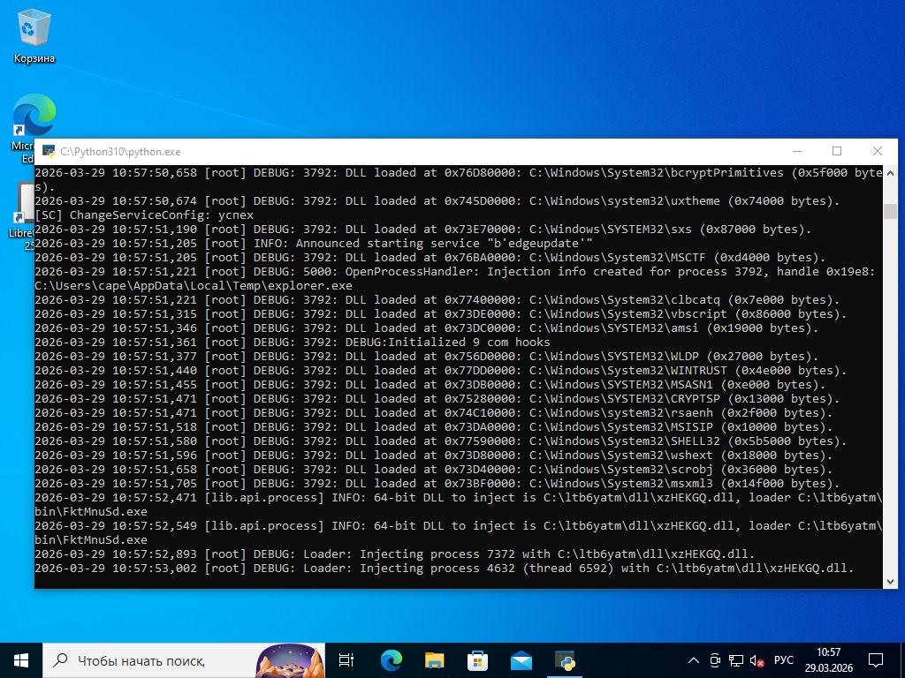
Task: Open the Recycle Bin (Корзина) desktop icon
Action: pos(34,35)
